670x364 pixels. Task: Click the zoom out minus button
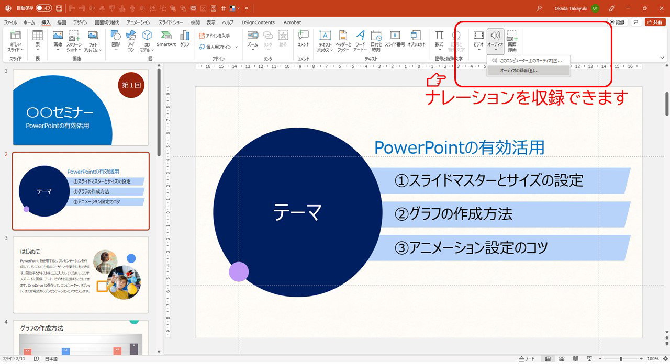600,359
